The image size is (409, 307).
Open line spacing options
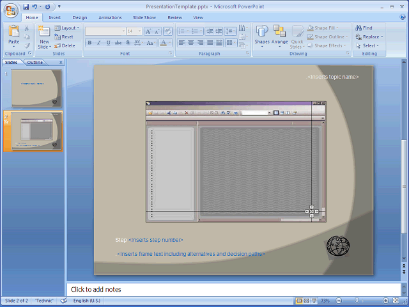[230, 31]
